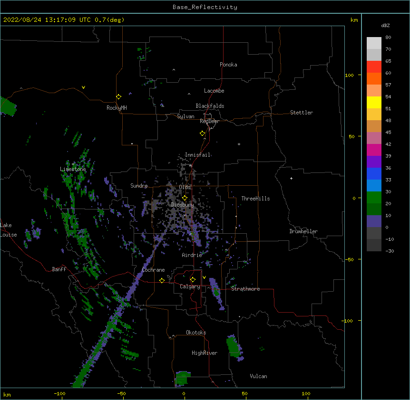This screenshot has height=400, width=410.
Task: Click the Airdrie city label
Action: point(192,255)
